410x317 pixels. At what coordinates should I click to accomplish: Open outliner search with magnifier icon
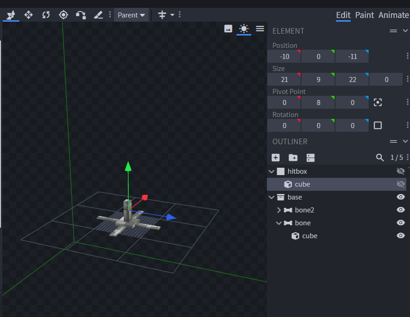pos(380,158)
